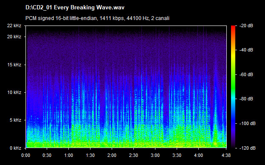Click the 10 kHz frequency axis label
The image size is (265, 165).
tap(14, 92)
